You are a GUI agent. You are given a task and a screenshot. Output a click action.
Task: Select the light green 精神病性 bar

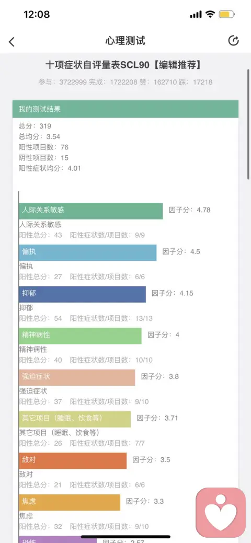pyautogui.click(x=80, y=336)
